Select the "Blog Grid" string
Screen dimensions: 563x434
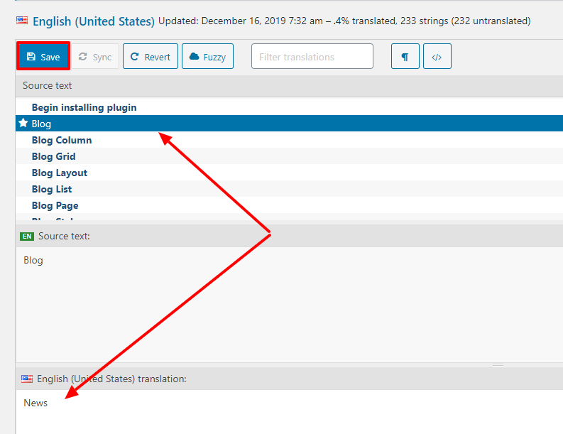[x=53, y=156]
